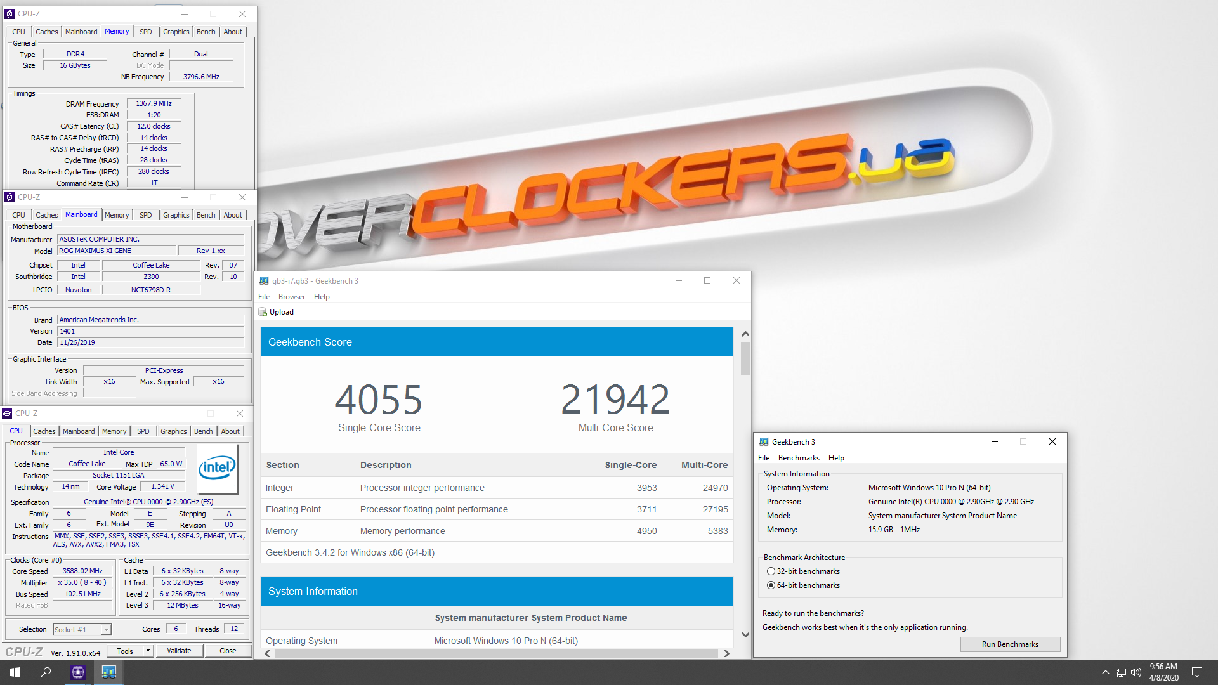
Task: Click Geekbench 3 launcher window title icon
Action: pos(764,442)
